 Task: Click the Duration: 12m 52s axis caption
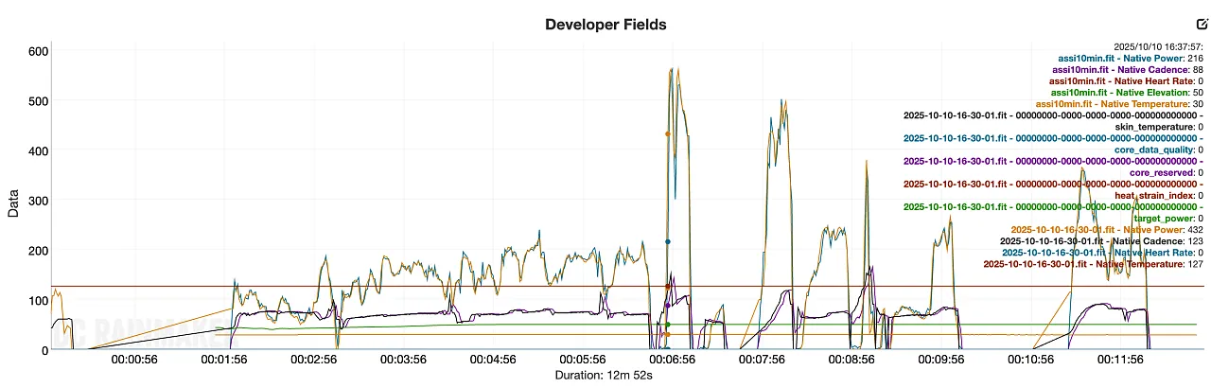[x=605, y=376]
